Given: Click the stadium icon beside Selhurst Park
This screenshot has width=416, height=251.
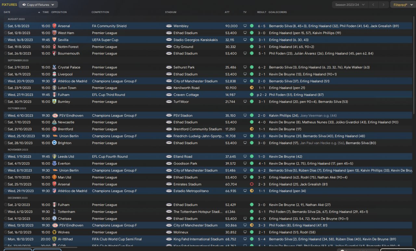Looking at the screenshot, I should [169, 67].
